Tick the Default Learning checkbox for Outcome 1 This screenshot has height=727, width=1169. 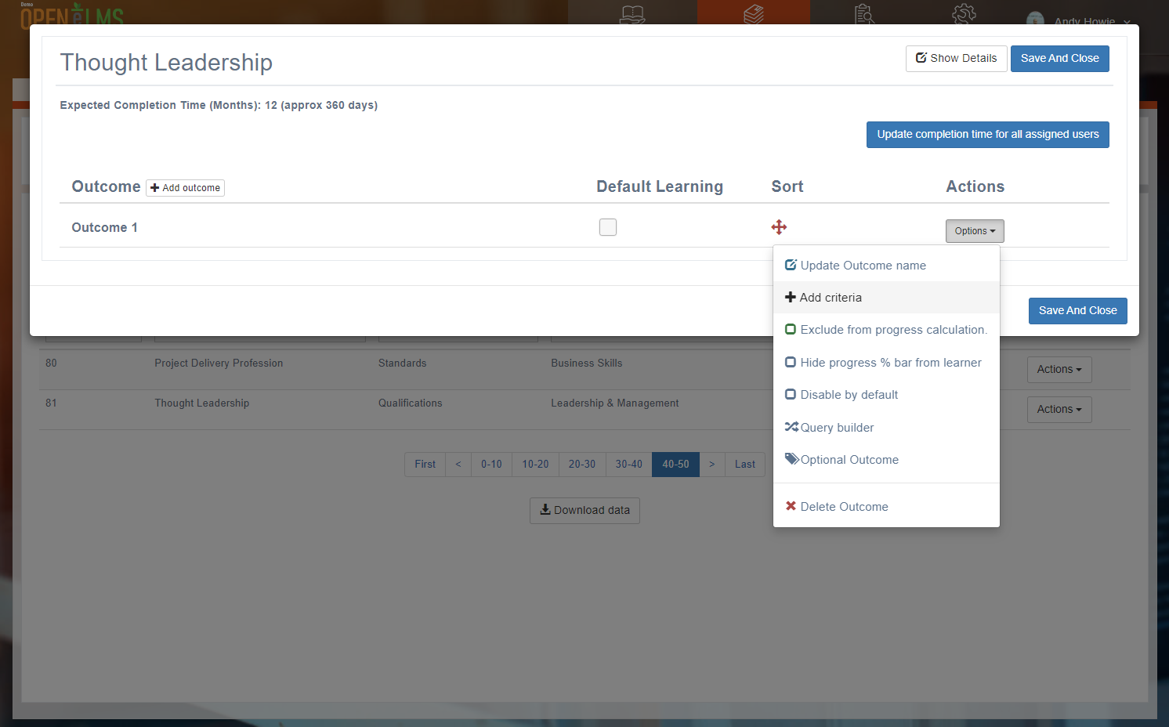click(x=608, y=227)
